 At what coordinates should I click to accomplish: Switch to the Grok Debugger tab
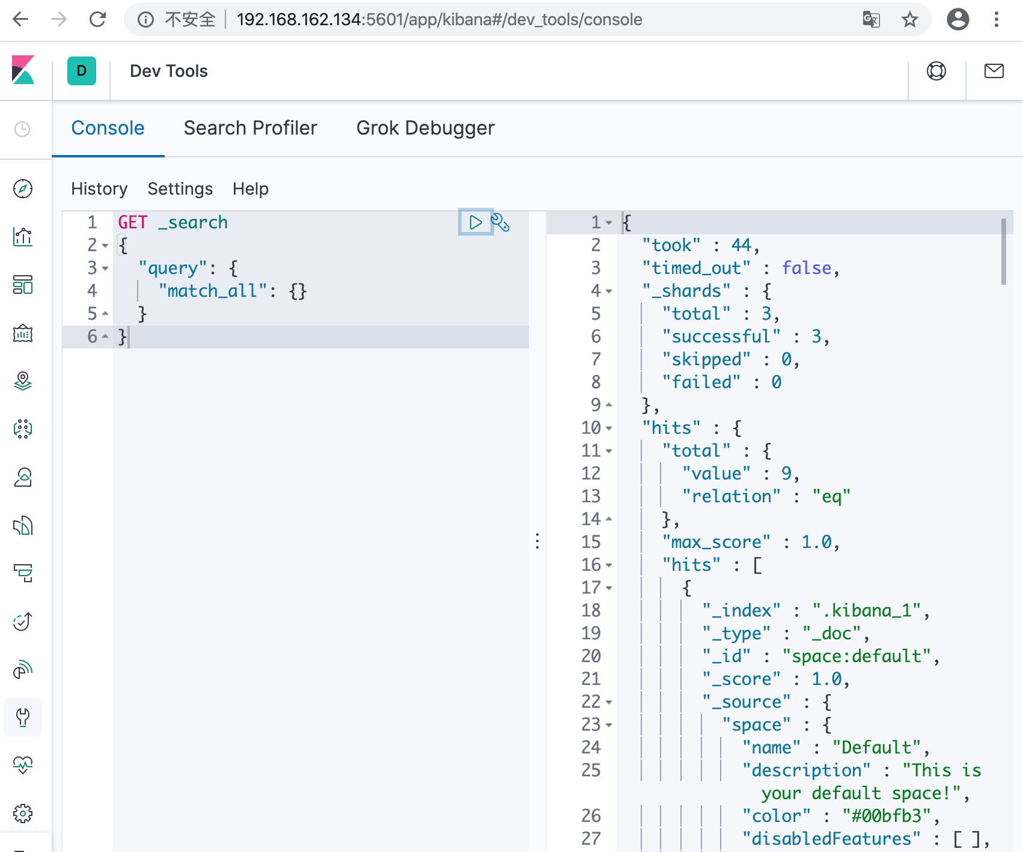pos(425,128)
